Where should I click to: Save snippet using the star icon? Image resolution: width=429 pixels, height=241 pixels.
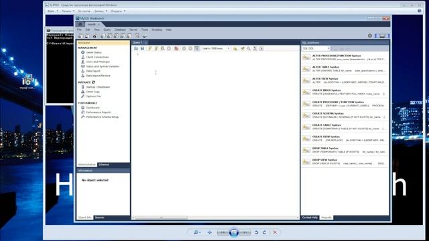tap(235, 48)
